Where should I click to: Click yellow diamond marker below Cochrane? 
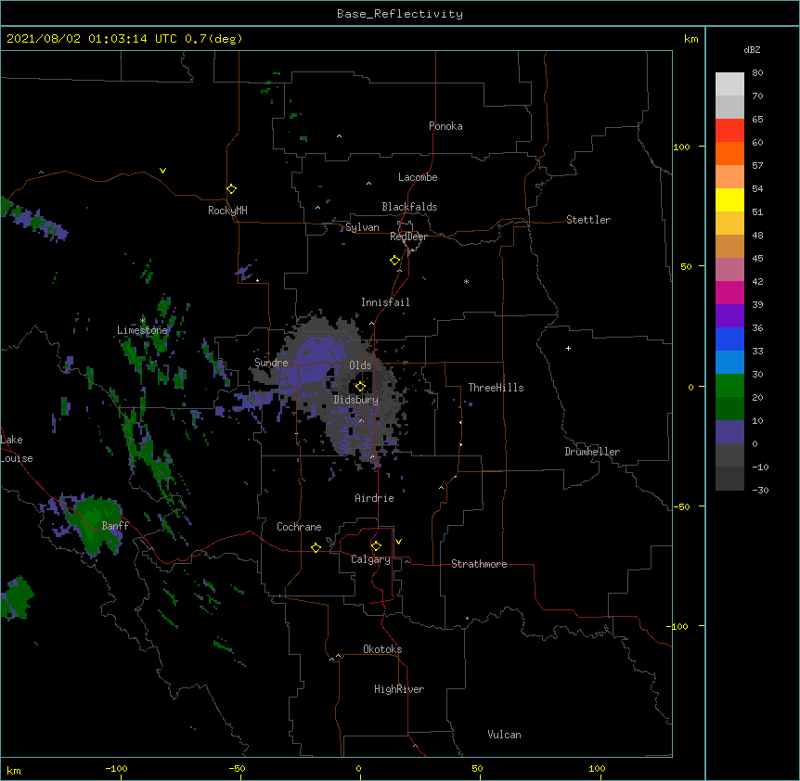tap(316, 547)
